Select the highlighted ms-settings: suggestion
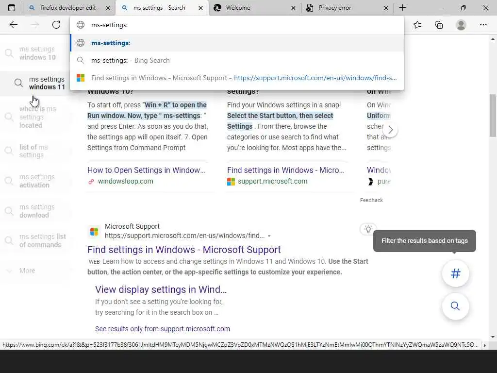This screenshot has height=373, width=497. 237,43
